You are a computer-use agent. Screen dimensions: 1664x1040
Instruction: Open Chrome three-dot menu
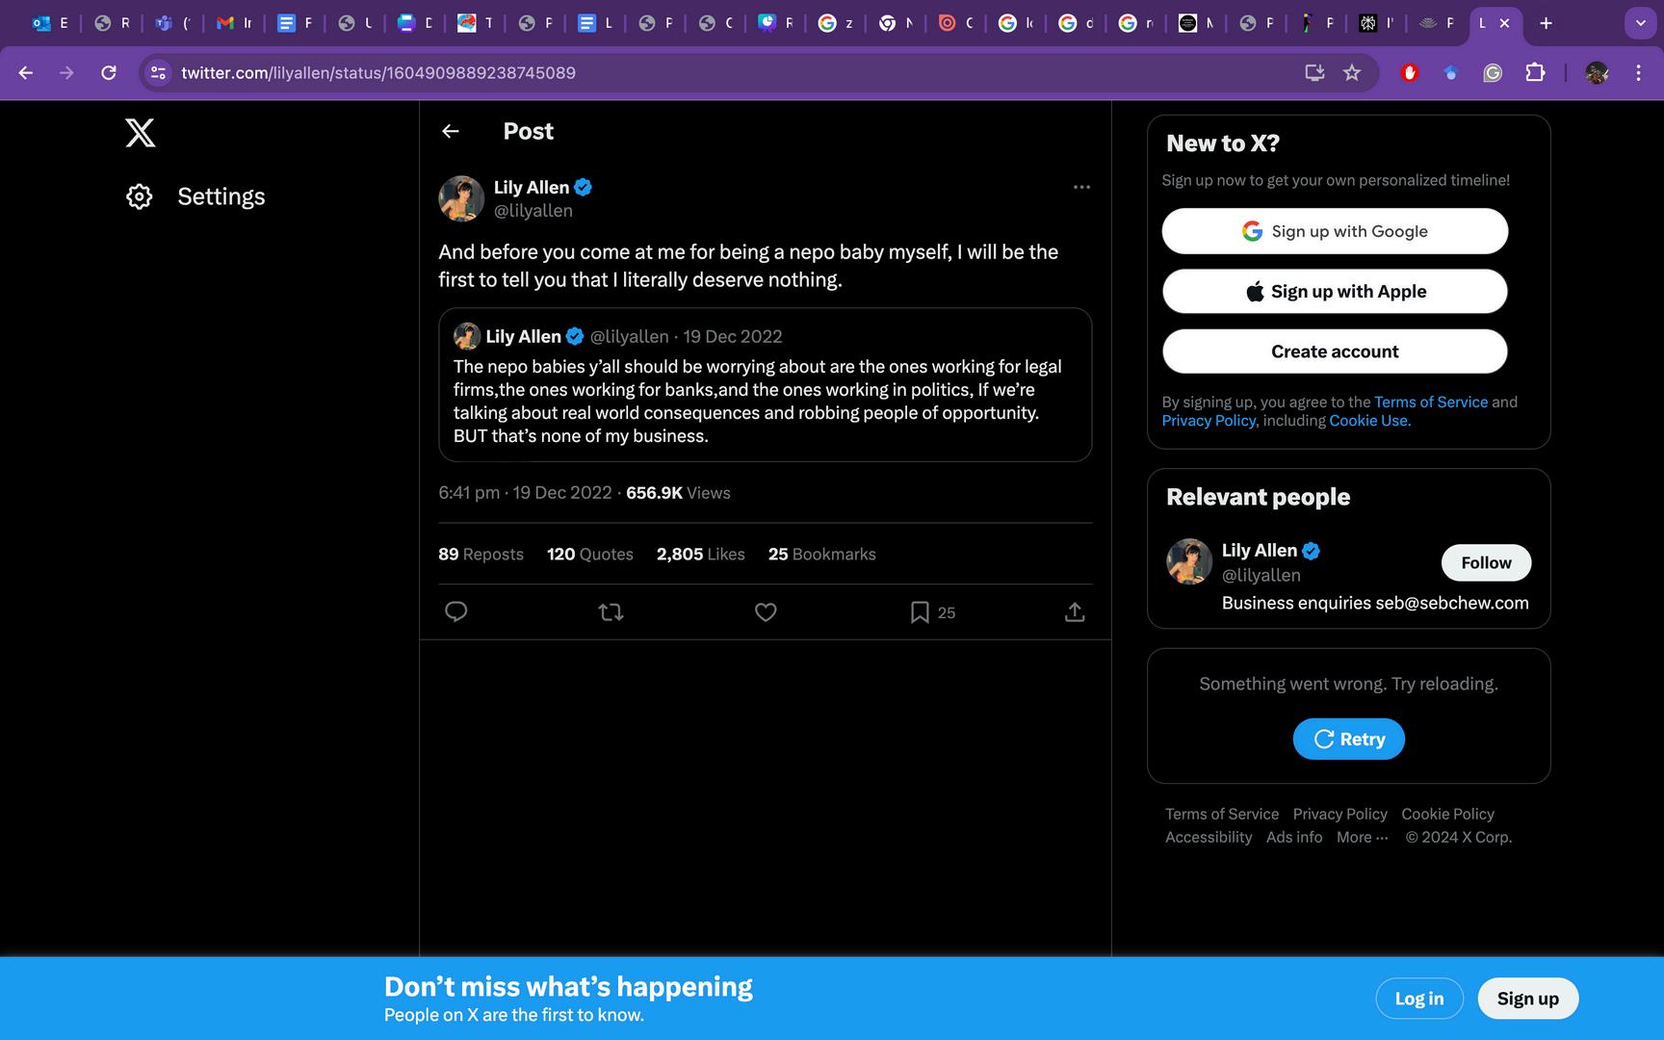click(x=1638, y=73)
